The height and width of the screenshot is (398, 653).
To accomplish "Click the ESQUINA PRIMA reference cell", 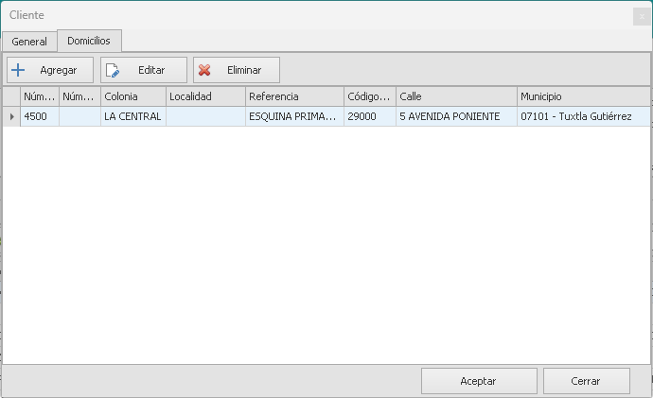I will (293, 116).
